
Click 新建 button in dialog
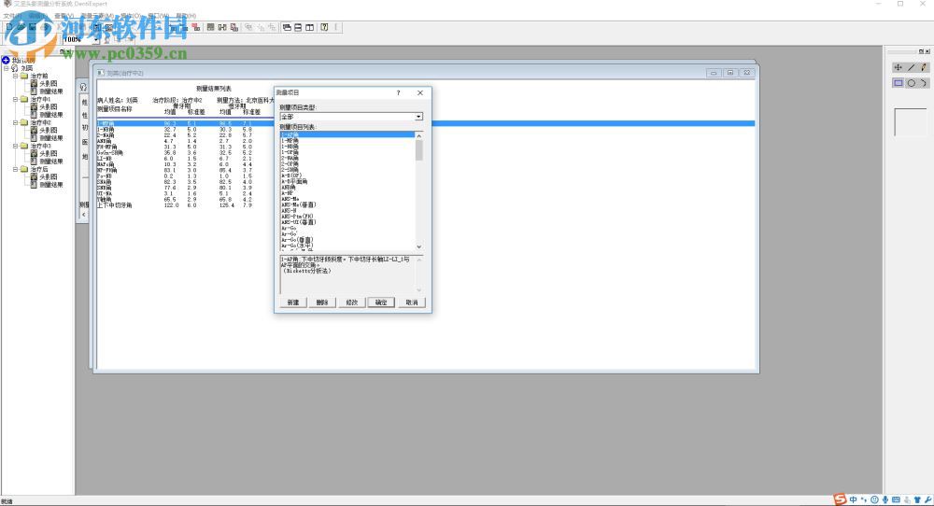(x=293, y=302)
